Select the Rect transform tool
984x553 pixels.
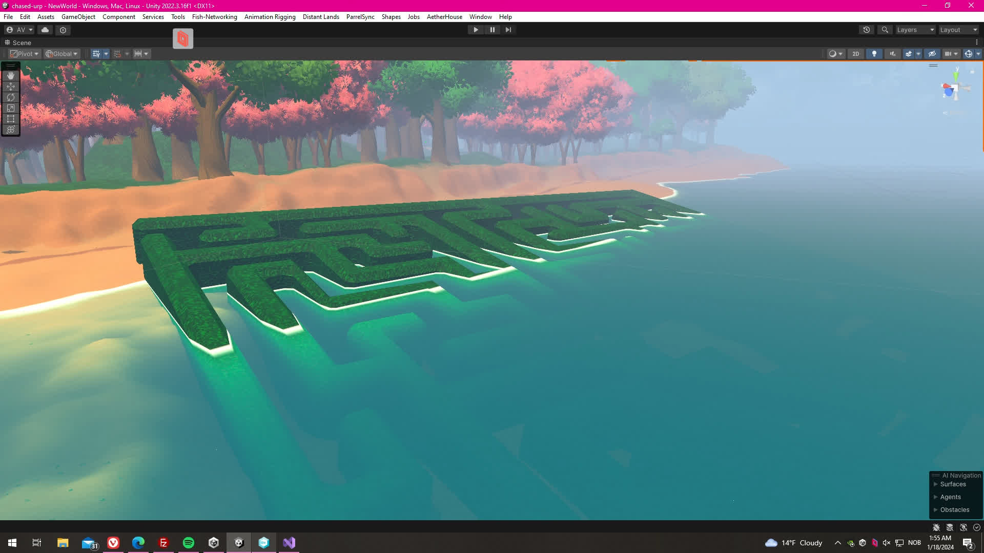pos(11,119)
